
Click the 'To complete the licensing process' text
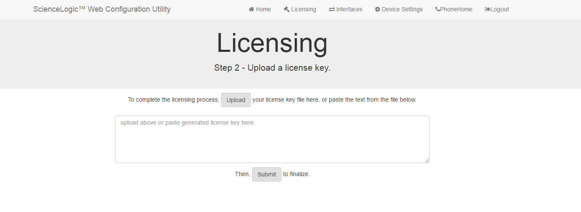(x=173, y=100)
